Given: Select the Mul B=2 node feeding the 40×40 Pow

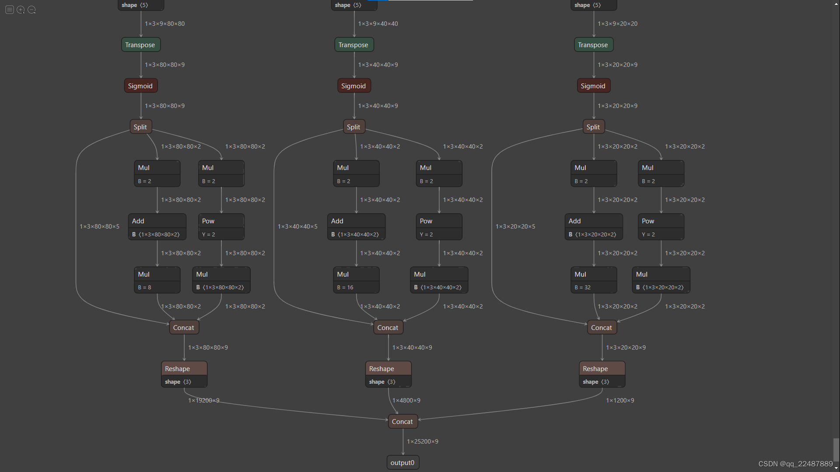Looking at the screenshot, I should tap(439, 174).
